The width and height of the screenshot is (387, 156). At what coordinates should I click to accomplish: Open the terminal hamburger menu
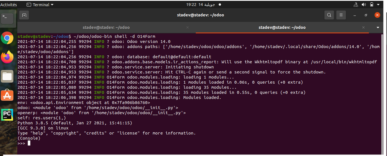click(x=341, y=15)
